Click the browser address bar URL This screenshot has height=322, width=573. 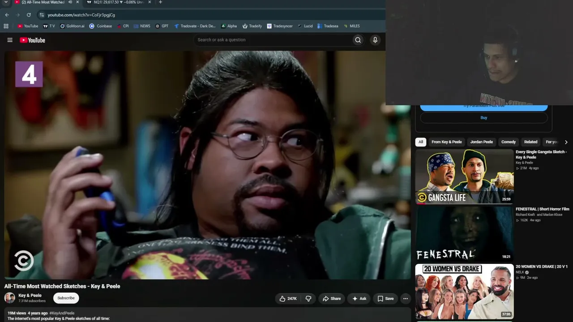coord(81,15)
